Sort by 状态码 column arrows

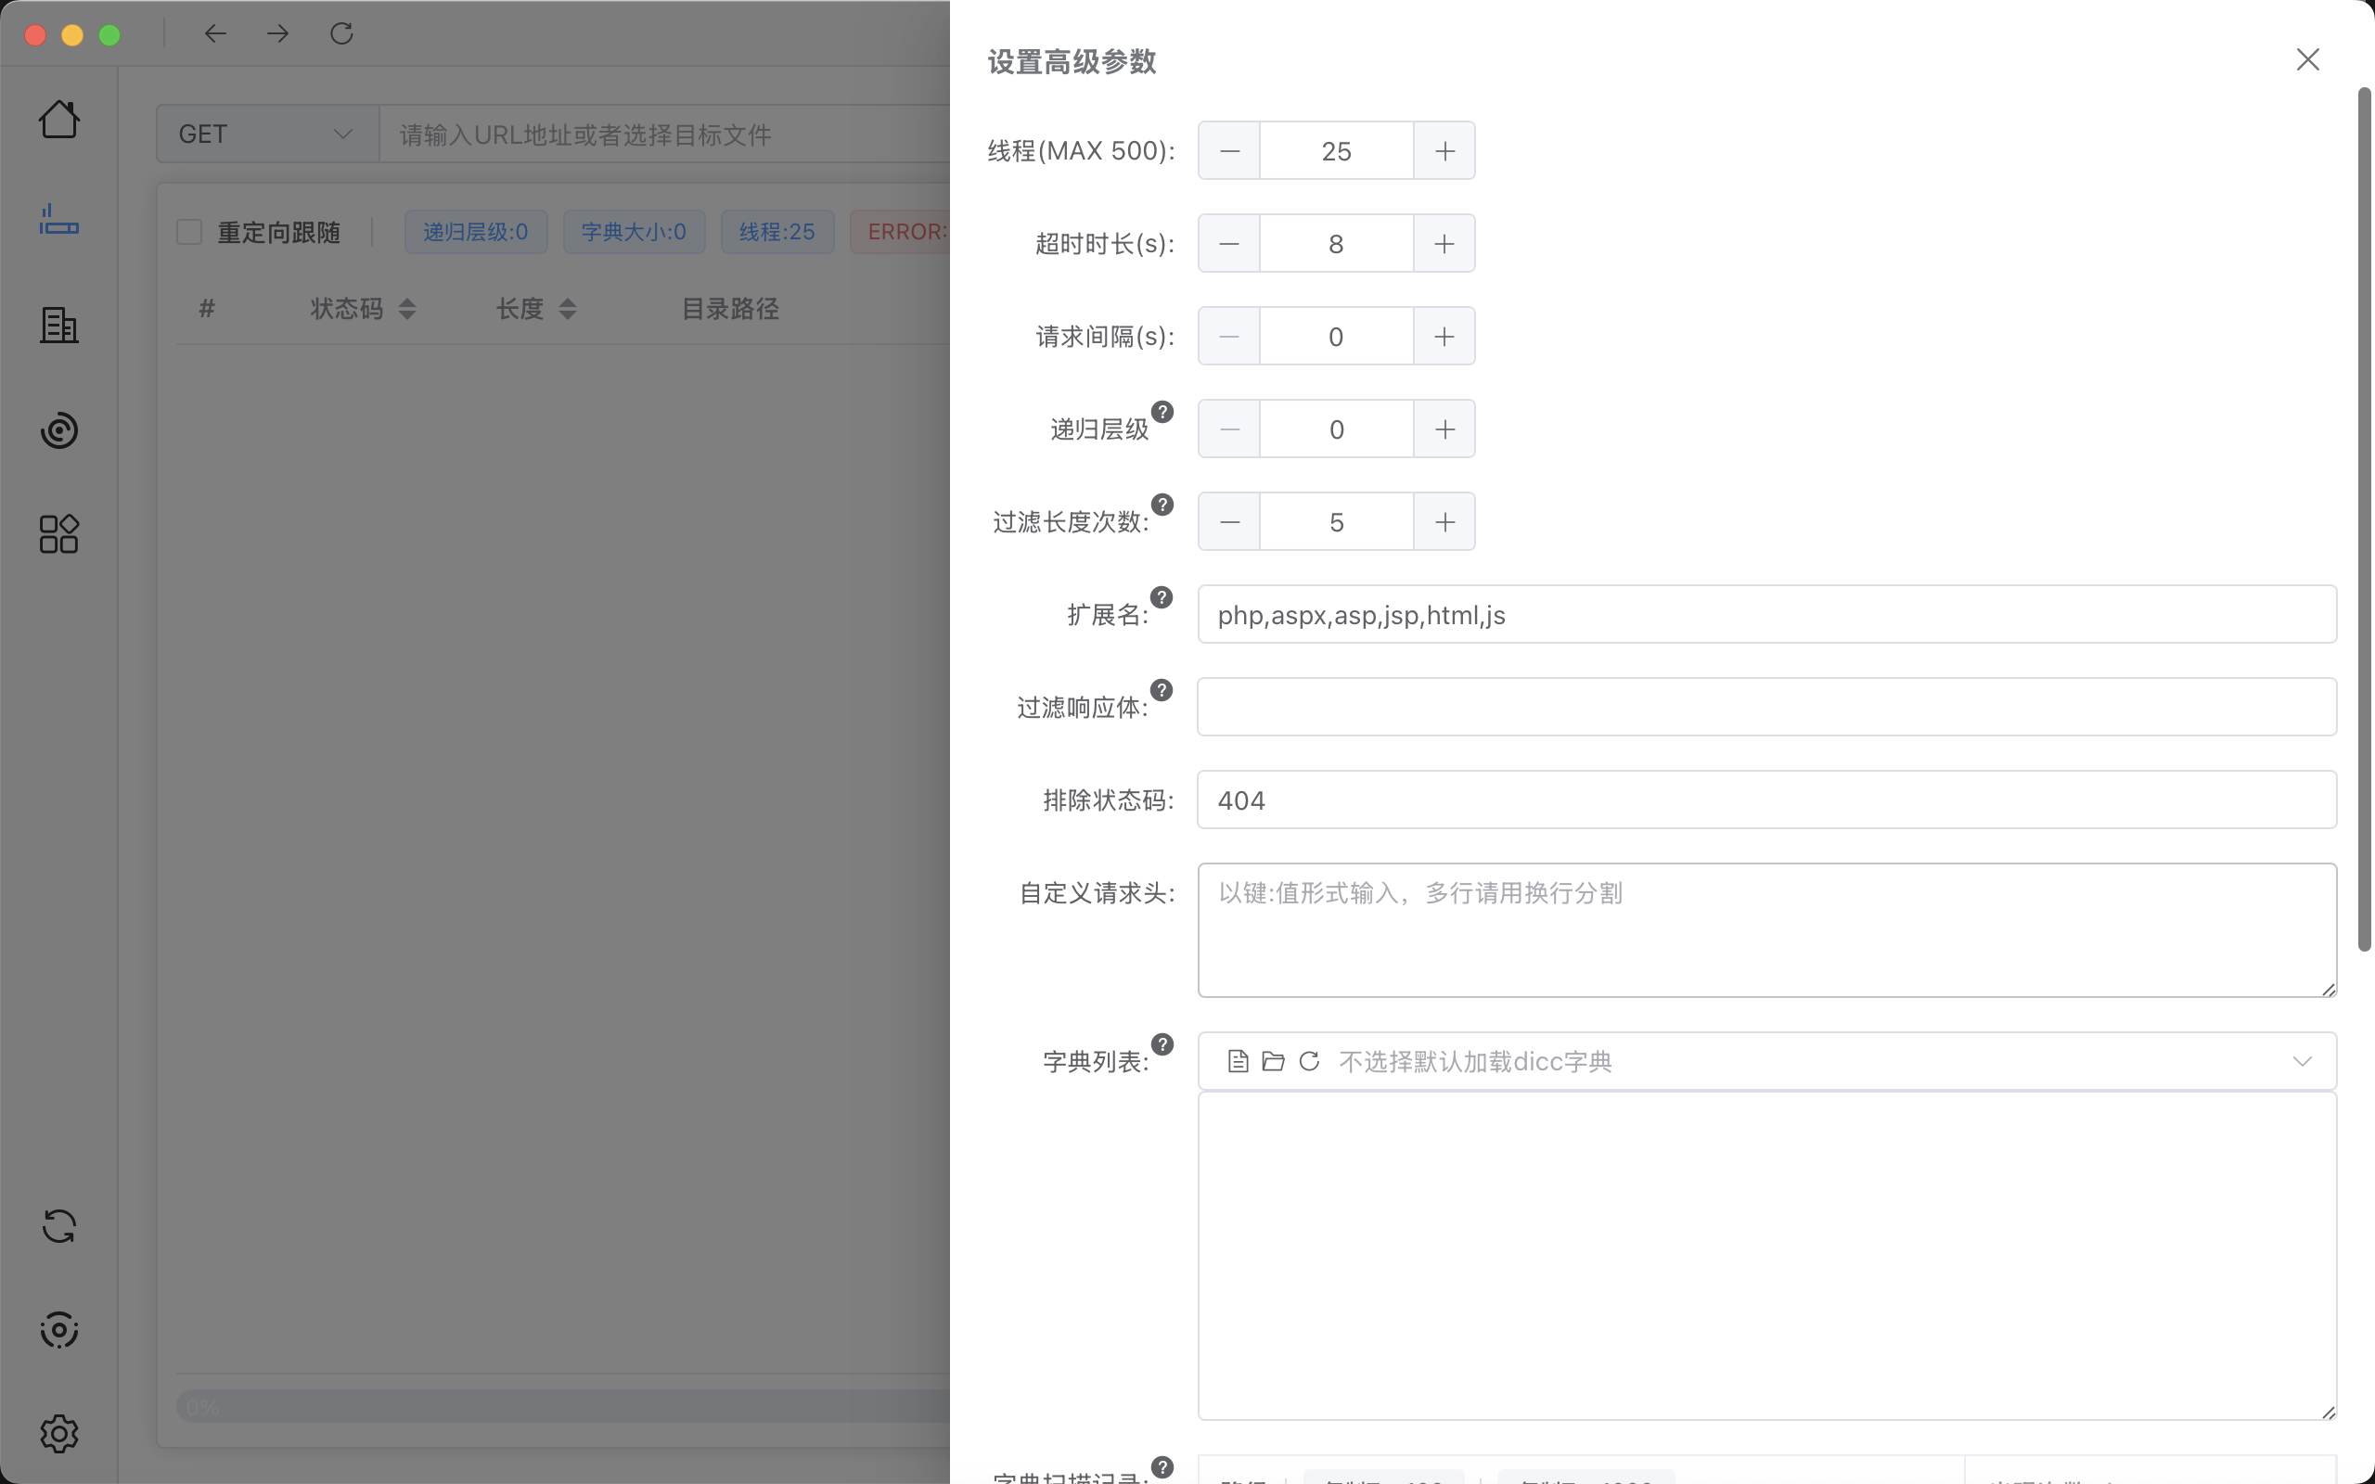[x=407, y=309]
